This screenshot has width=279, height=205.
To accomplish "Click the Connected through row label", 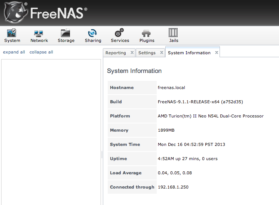I will (x=132, y=187).
